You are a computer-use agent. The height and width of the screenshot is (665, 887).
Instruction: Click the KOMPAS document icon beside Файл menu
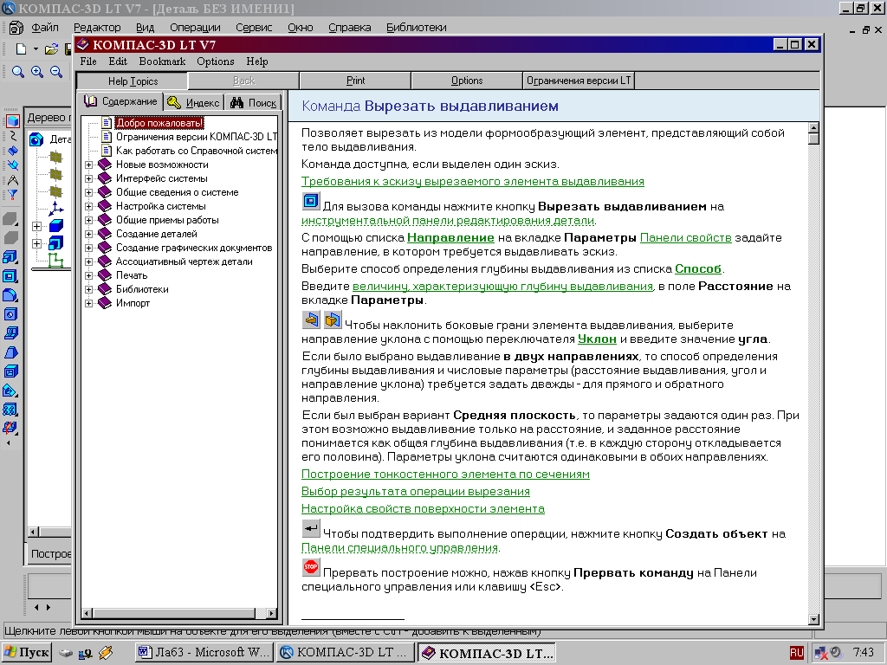16,27
